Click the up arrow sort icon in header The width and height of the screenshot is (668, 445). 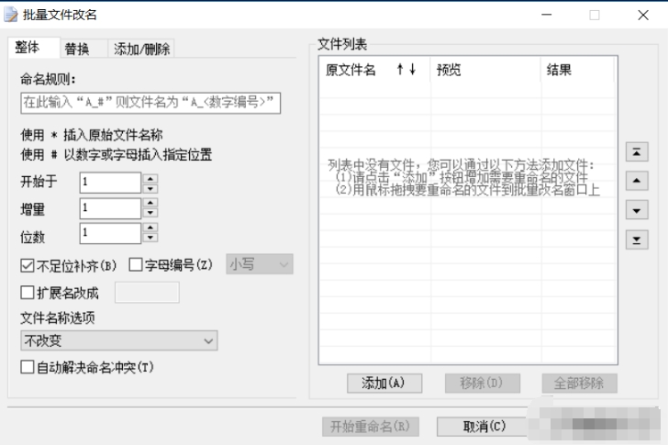click(x=400, y=69)
